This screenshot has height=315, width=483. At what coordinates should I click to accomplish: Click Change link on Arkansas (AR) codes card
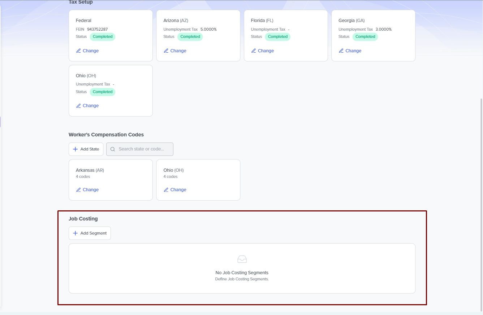87,190
